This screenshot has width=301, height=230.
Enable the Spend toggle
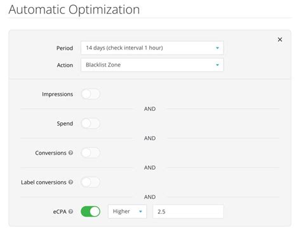pyautogui.click(x=91, y=124)
